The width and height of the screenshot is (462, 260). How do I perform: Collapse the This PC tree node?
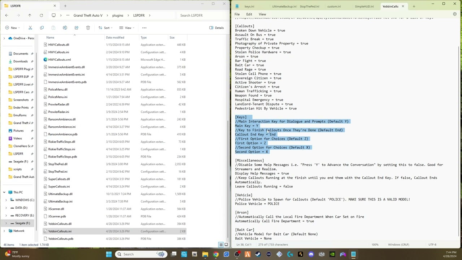[4, 192]
